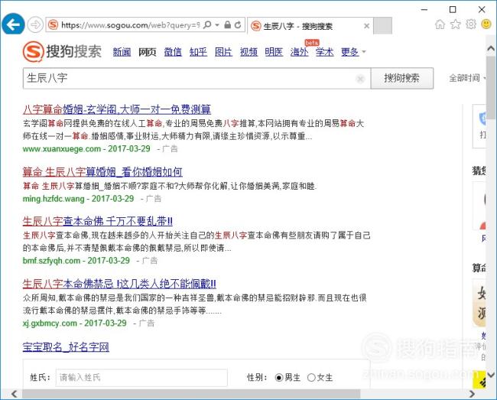Image resolution: width=497 pixels, height=400 pixels.
Task: Click the smiley feedback icon
Action: tap(486, 24)
